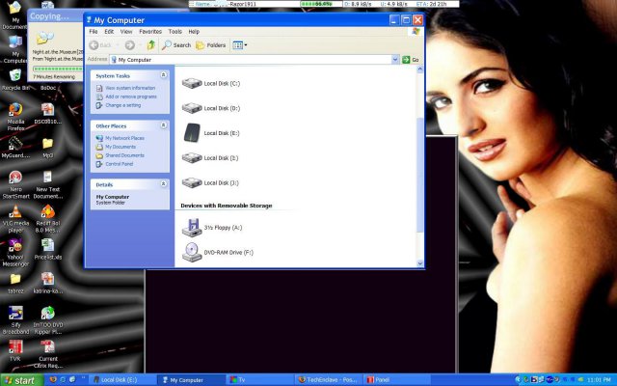The width and height of the screenshot is (617, 386).
Task: Open Local Disk (D:) drive icon
Action: pyautogui.click(x=192, y=108)
